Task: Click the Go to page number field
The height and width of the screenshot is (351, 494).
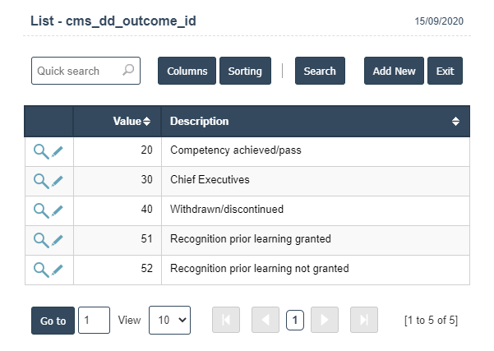Action: tap(94, 321)
